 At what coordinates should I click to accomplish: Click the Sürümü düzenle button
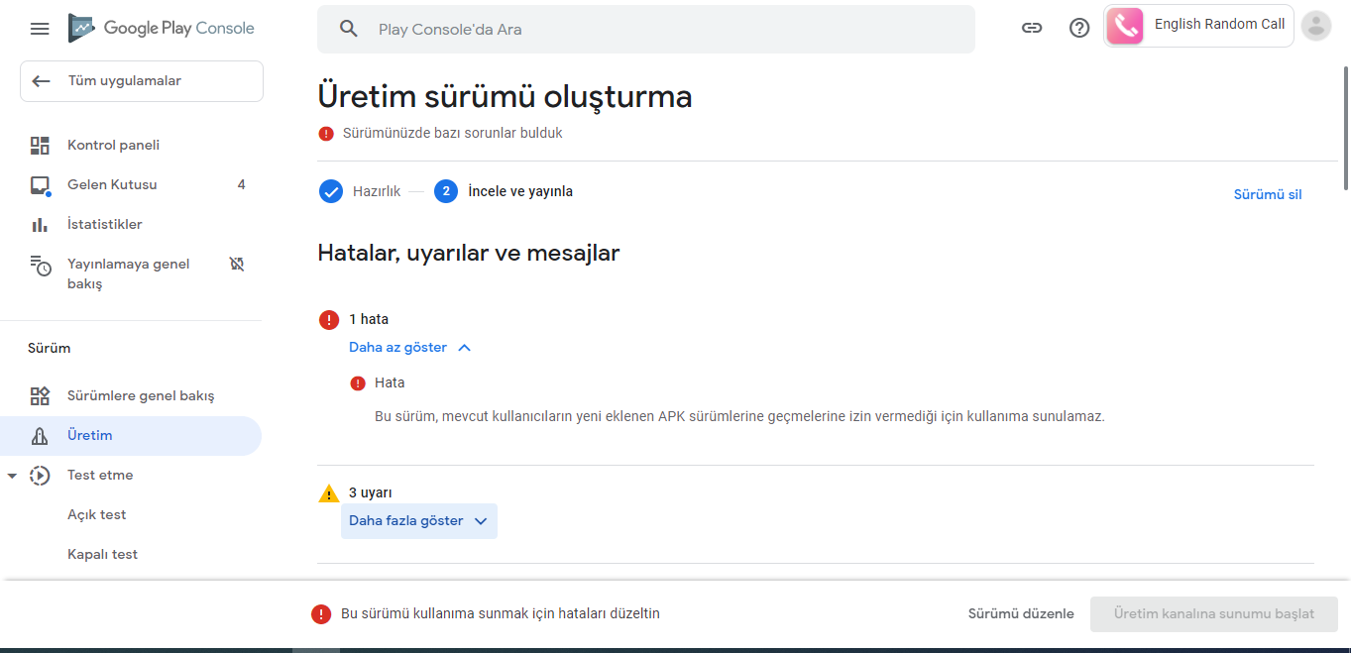click(x=1021, y=614)
